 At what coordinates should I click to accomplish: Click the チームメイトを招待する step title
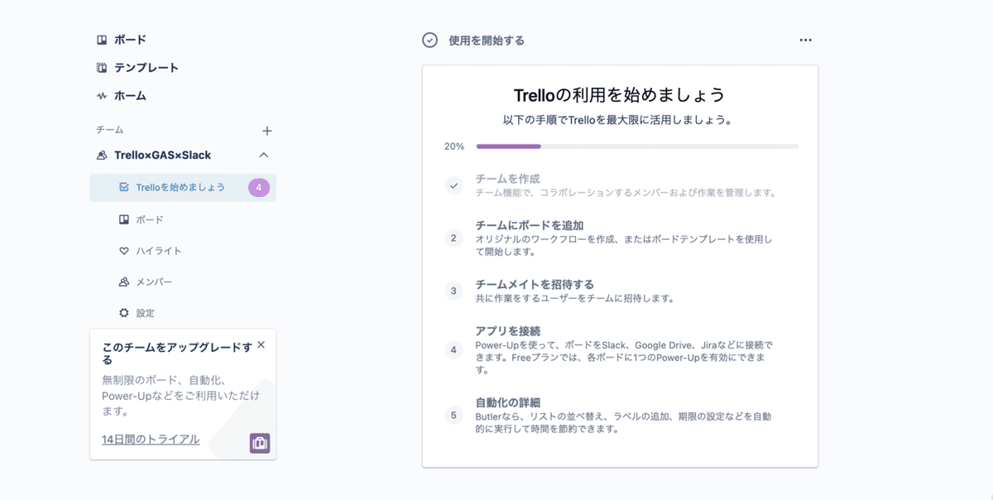tap(536, 283)
